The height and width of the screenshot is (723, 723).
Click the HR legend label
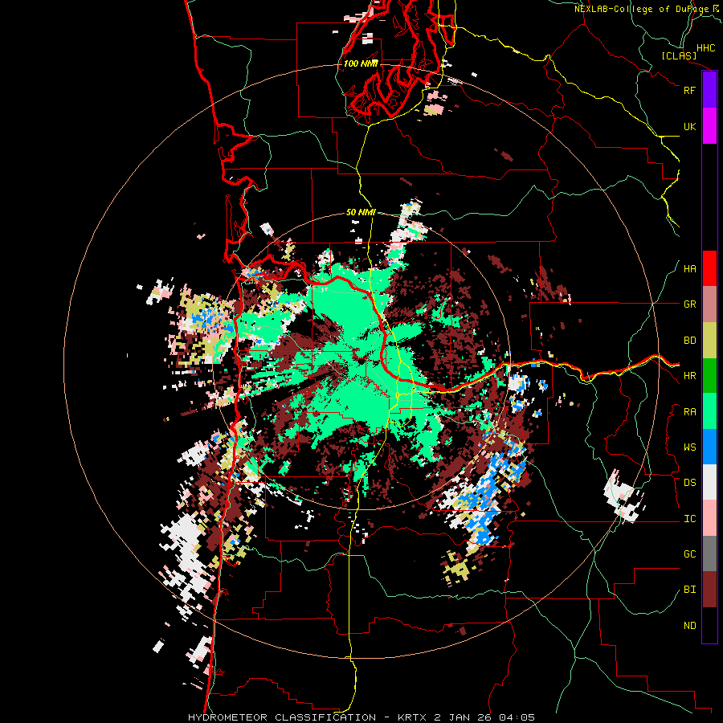[x=689, y=376]
